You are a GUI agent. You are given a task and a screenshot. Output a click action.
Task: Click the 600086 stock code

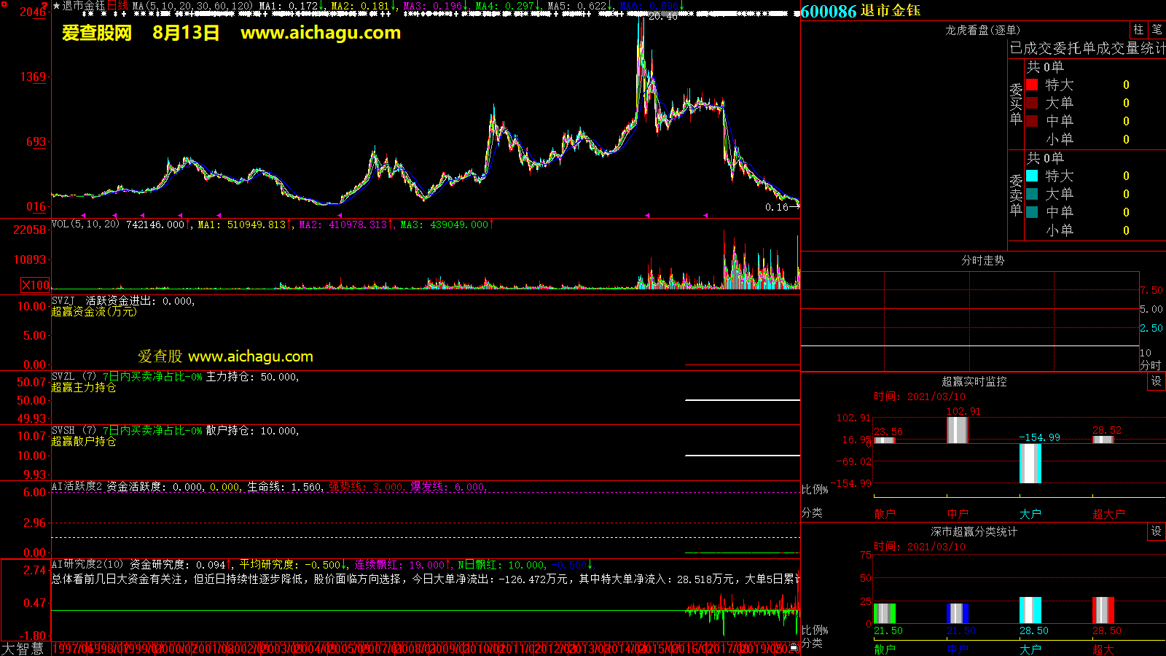829,11
